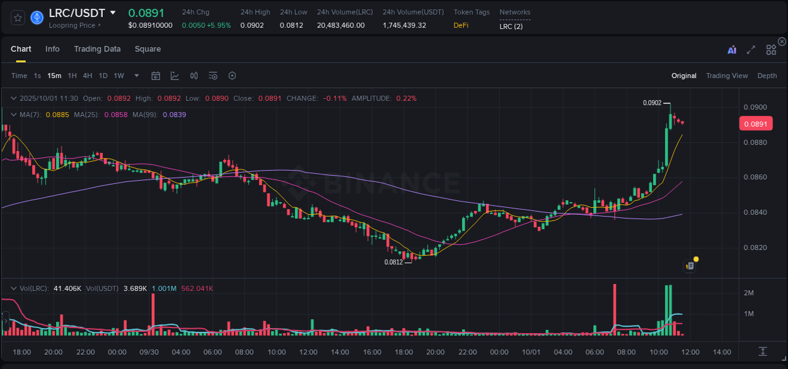Open the widgets grid icon
788x369 pixels.
tap(771, 50)
